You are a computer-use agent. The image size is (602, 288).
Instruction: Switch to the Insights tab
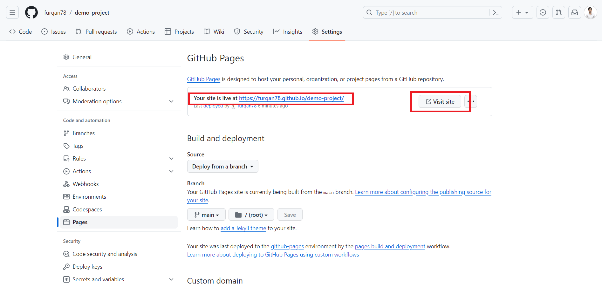pyautogui.click(x=288, y=31)
